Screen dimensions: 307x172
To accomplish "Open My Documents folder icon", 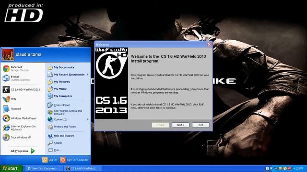I will click(50, 67).
